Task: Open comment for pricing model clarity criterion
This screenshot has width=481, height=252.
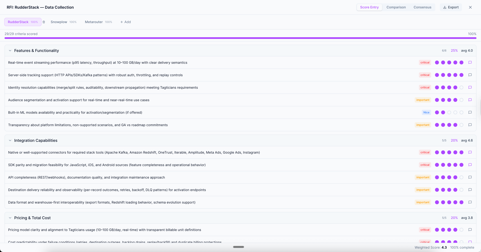Action: pos(470,230)
